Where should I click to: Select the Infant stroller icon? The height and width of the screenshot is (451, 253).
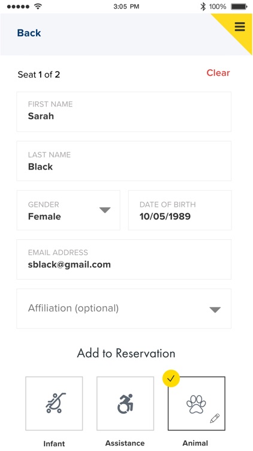(56, 403)
